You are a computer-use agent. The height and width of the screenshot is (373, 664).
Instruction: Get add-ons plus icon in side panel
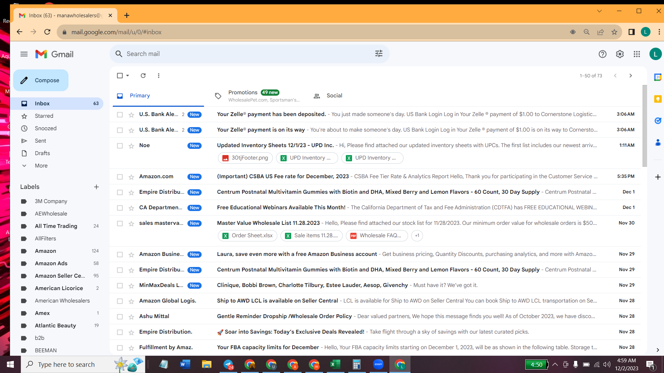[x=658, y=177]
